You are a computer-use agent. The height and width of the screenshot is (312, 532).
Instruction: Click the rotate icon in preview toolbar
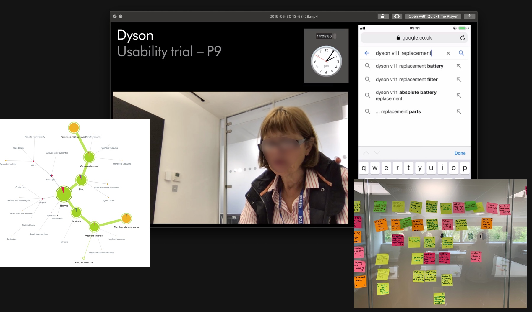(x=383, y=16)
